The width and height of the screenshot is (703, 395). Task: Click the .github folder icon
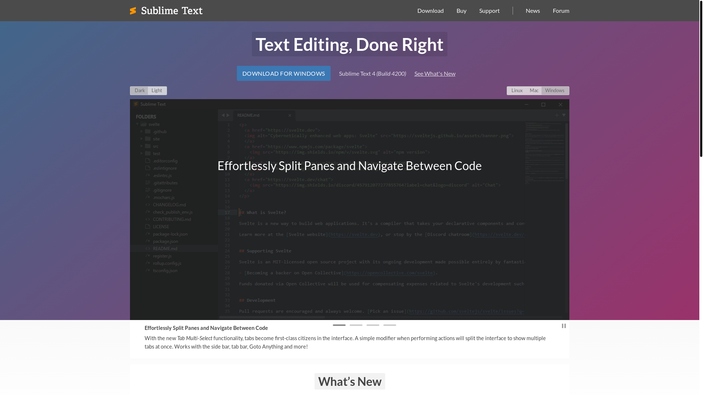coord(148,132)
